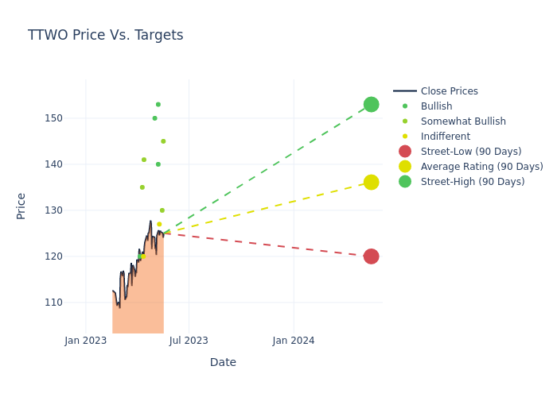Image resolution: width=557 pixels, height=397 pixels.
Task: Toggle Somewhat Bullish legend item
Action: pyautogui.click(x=462, y=121)
